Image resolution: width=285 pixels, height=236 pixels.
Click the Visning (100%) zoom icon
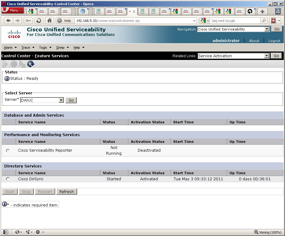pyautogui.click(x=256, y=232)
